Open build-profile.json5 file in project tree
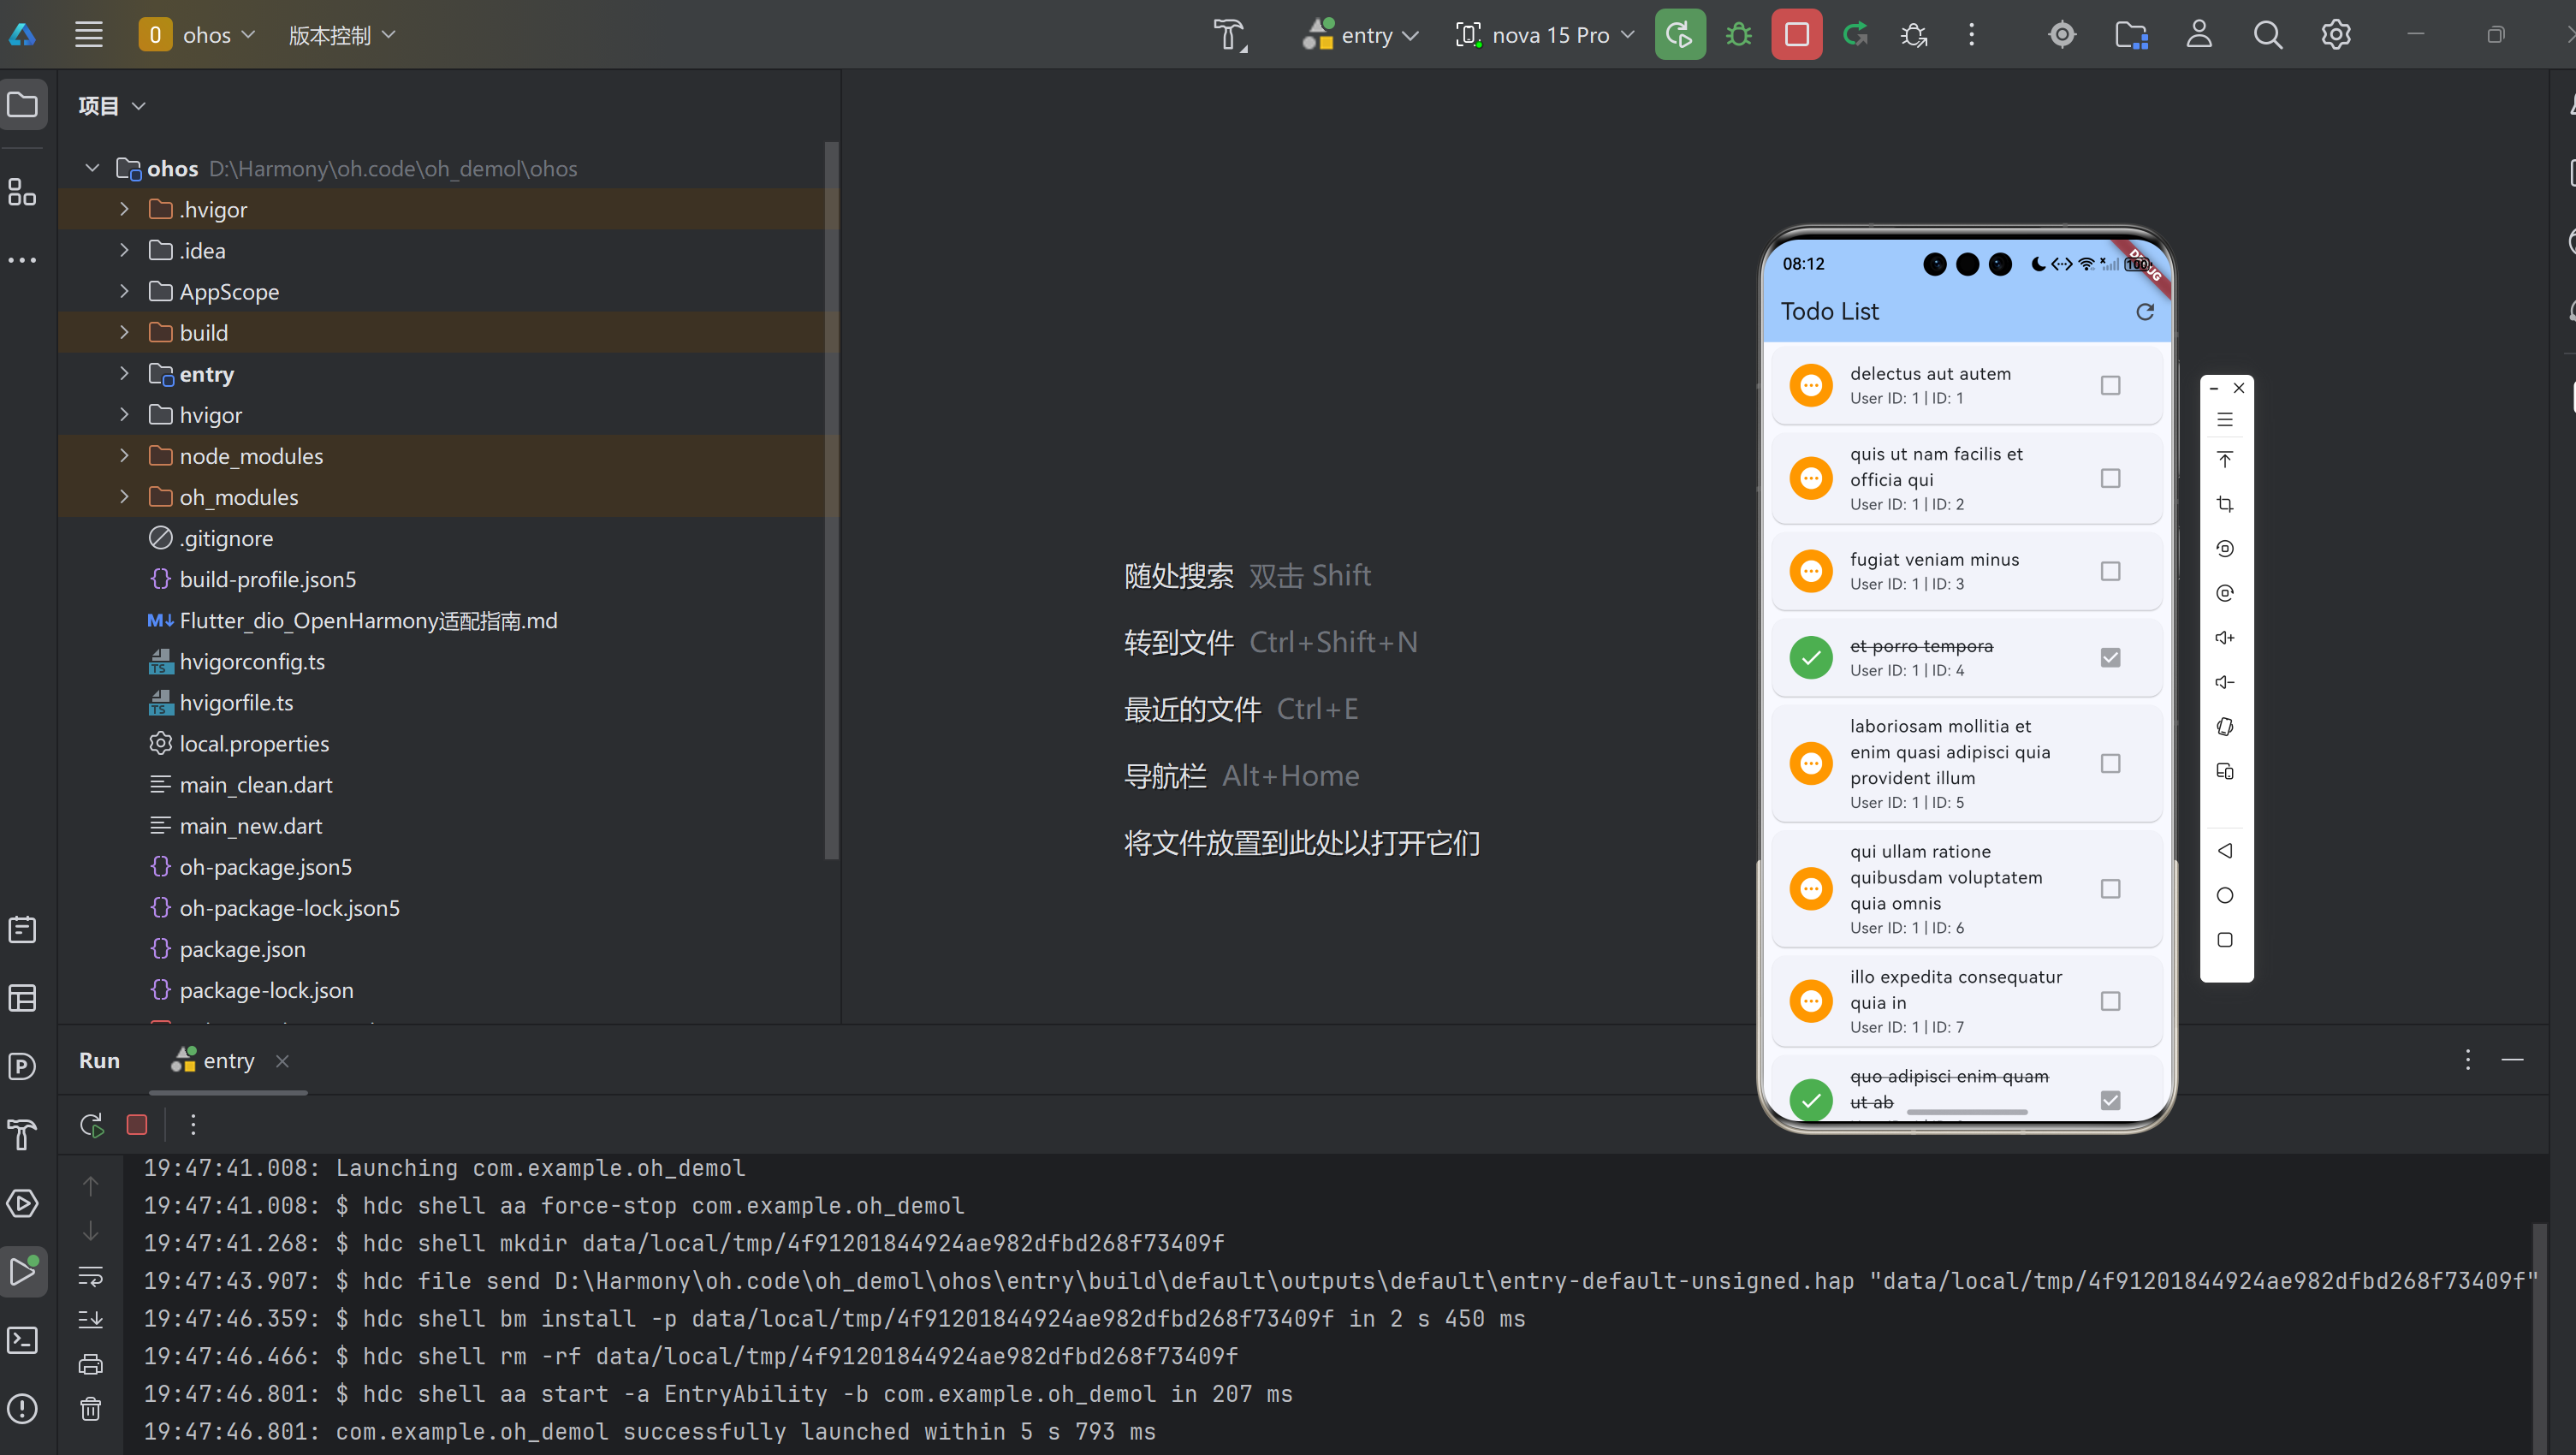Image resolution: width=2576 pixels, height=1455 pixels. point(267,579)
